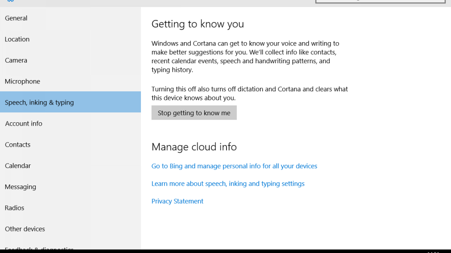Open Go to Bing manage personal info link

click(234, 166)
